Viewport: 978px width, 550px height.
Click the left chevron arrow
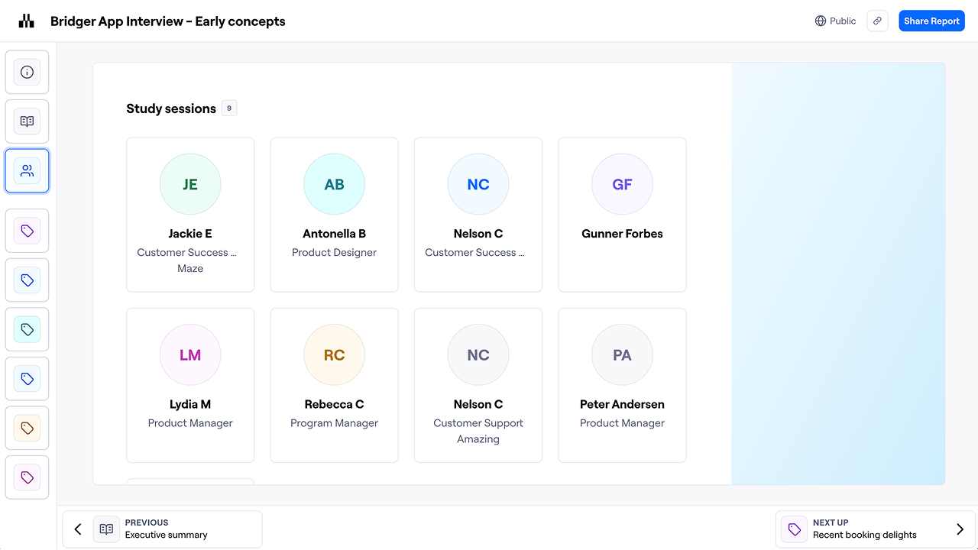[x=78, y=529]
